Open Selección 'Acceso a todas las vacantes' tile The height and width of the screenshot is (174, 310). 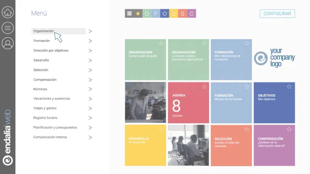pos(231,145)
